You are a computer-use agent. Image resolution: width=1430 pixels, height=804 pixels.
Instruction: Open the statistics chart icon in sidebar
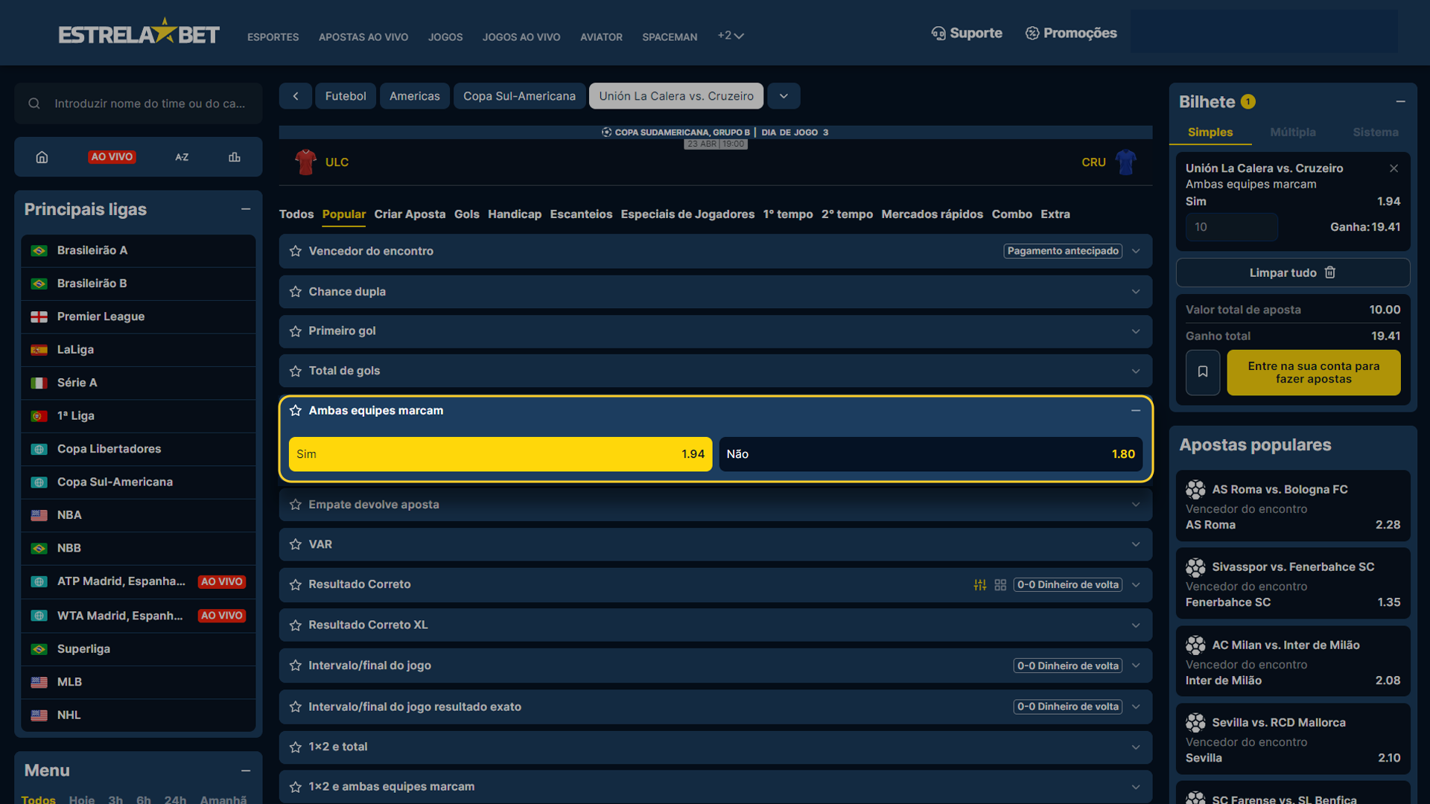click(x=235, y=157)
